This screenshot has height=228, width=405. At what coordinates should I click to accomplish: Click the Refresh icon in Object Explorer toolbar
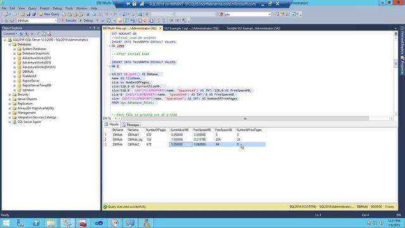(44, 34)
